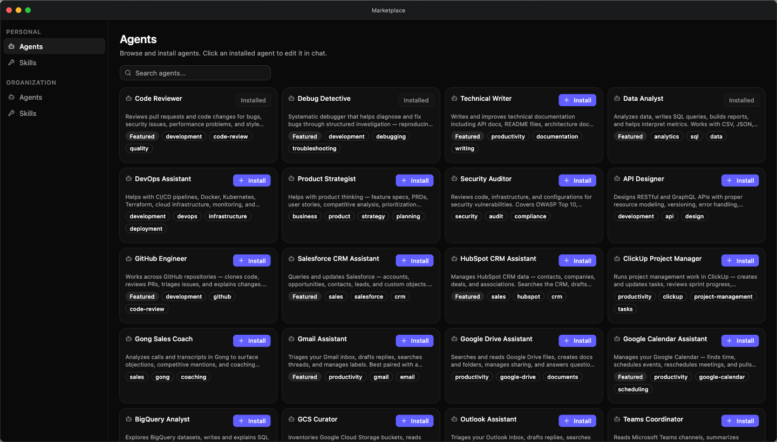Install the Outlook Assistant agent

point(577,421)
